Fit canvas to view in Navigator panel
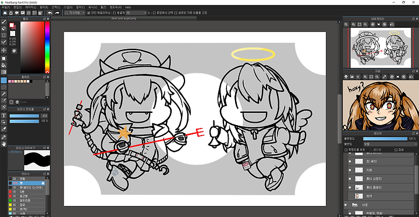419x217 pixels. (360, 24)
